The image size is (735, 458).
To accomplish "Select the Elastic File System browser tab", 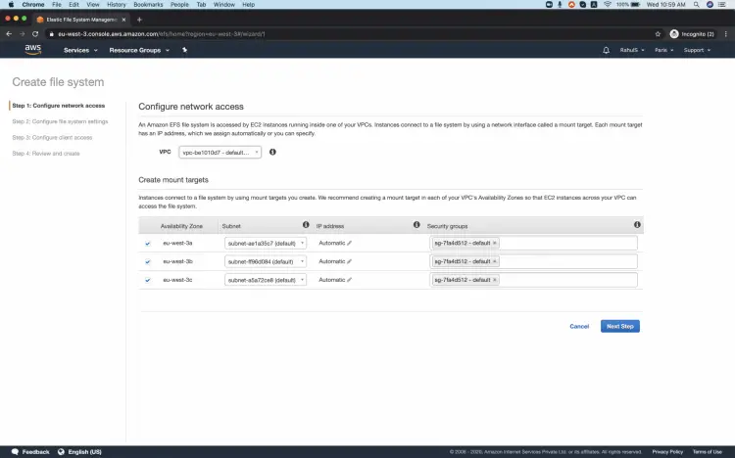I will pyautogui.click(x=79, y=20).
